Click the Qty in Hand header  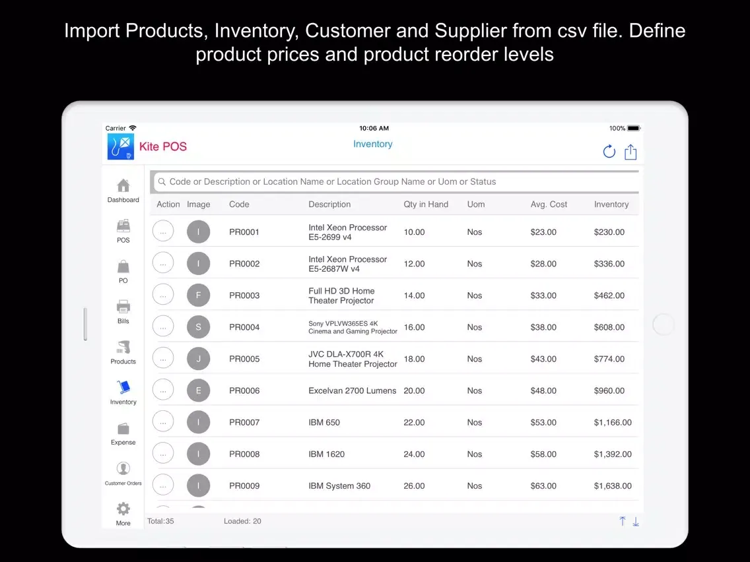pos(426,204)
